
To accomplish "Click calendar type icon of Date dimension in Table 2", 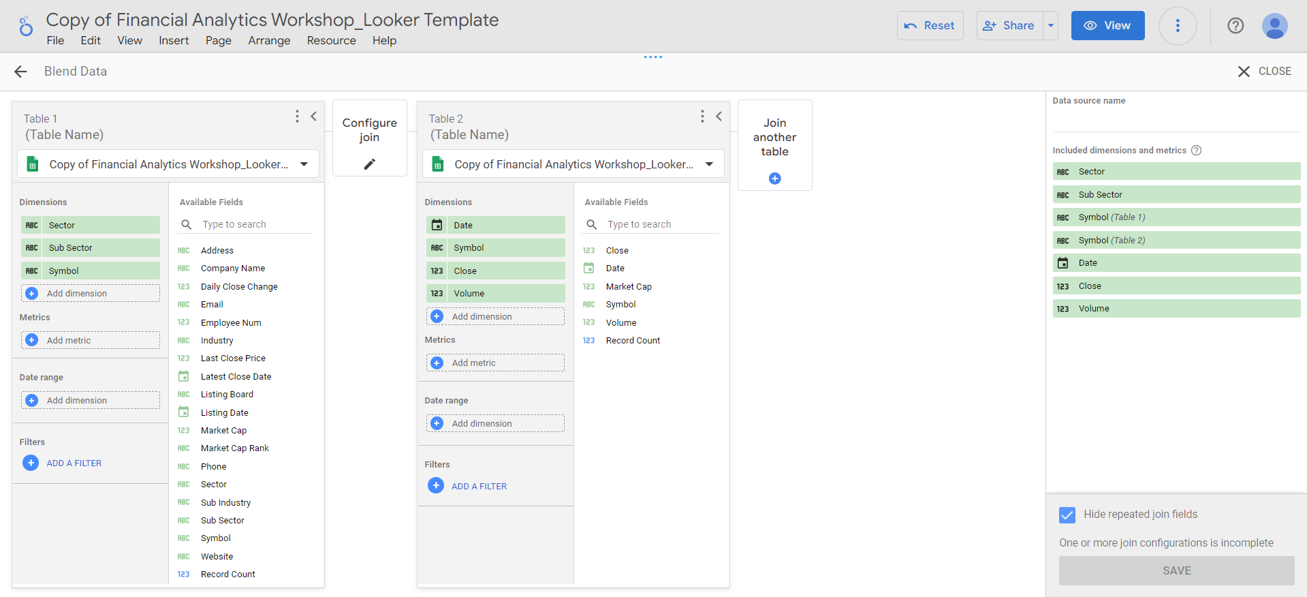I will [437, 225].
